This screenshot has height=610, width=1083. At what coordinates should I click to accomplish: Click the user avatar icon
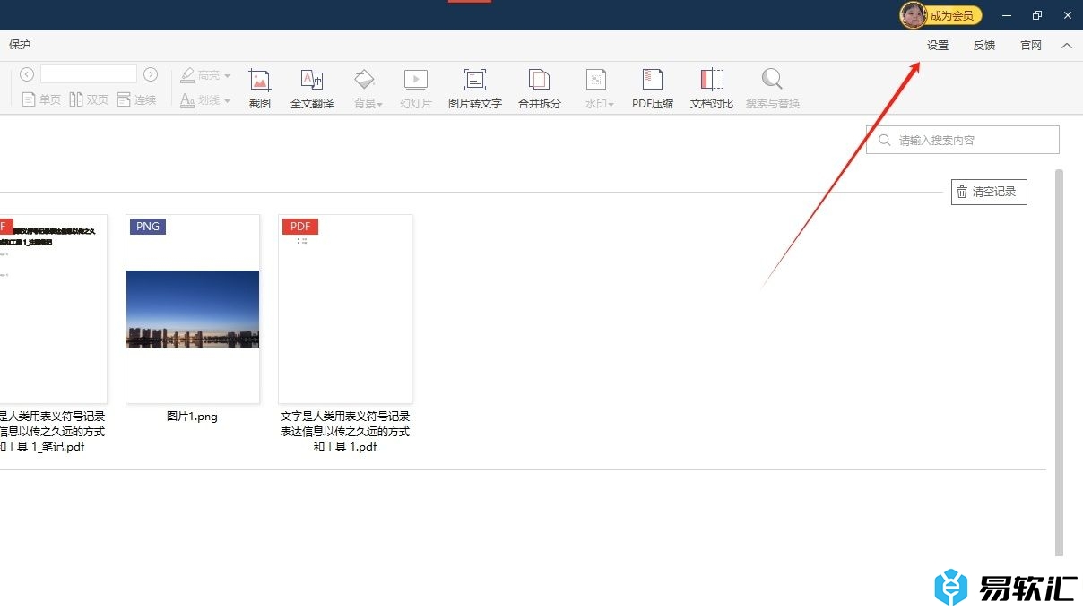(913, 14)
